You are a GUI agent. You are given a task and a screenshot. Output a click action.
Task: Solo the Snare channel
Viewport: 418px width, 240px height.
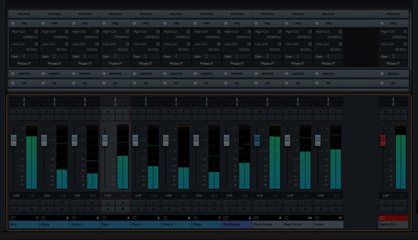click(62, 112)
